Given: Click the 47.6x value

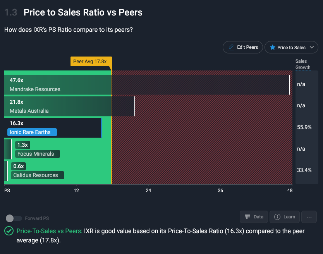Looking at the screenshot, I should 17,80.
